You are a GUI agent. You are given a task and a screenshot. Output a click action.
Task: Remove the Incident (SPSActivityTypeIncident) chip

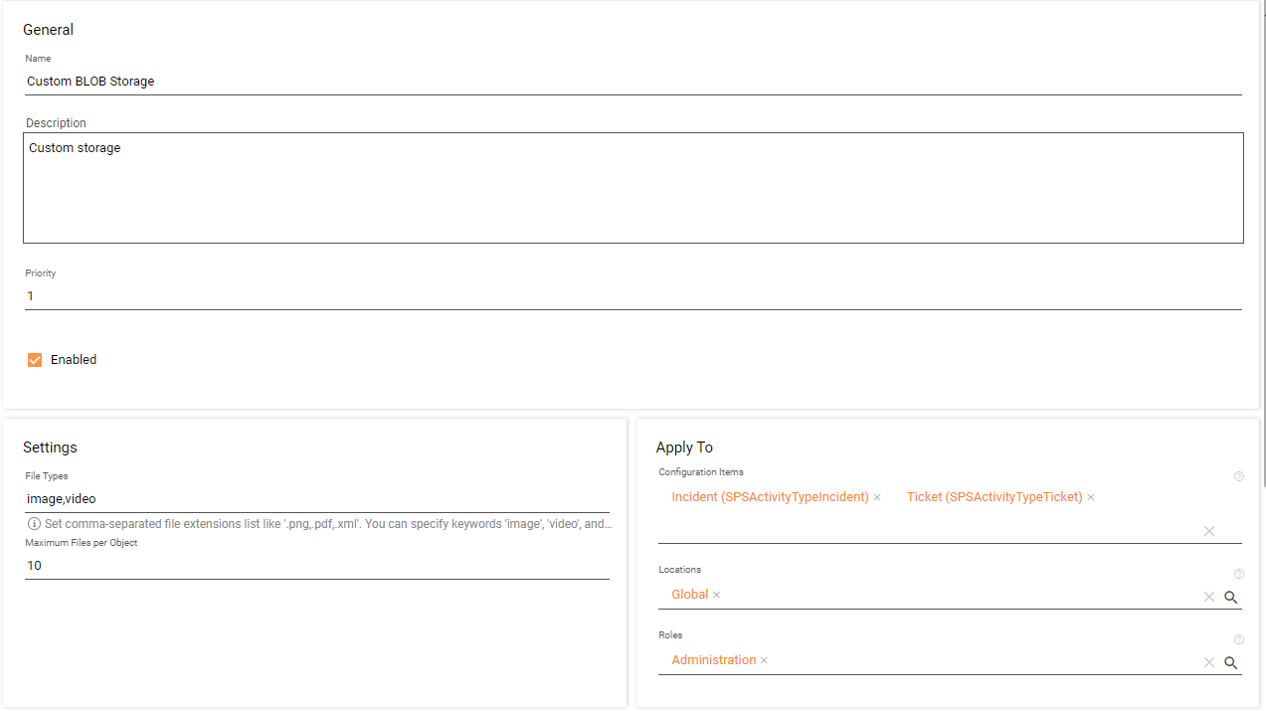pos(877,497)
